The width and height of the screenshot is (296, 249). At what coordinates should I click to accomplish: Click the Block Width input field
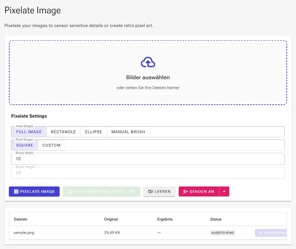[x=148, y=159]
